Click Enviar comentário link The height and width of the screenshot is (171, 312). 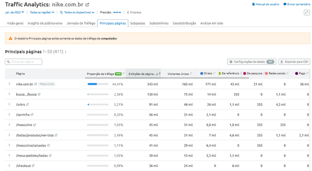(297, 4)
